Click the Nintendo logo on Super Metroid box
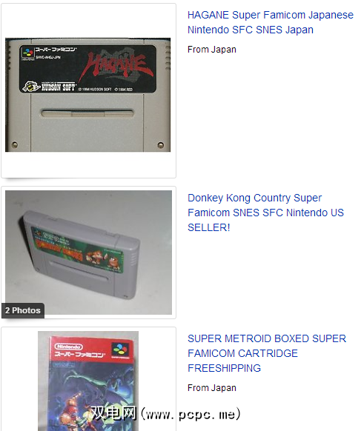Image resolution: width=364 pixels, height=431 pixels. pyautogui.click(x=68, y=347)
